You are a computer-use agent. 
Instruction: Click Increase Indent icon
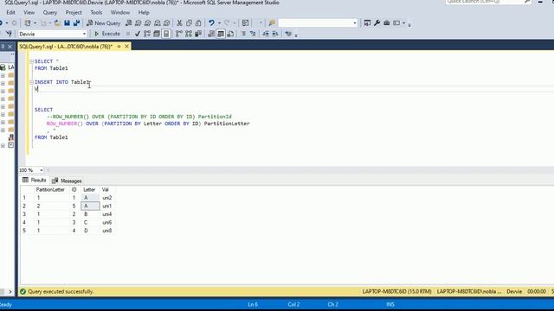pyautogui.click(x=275, y=34)
